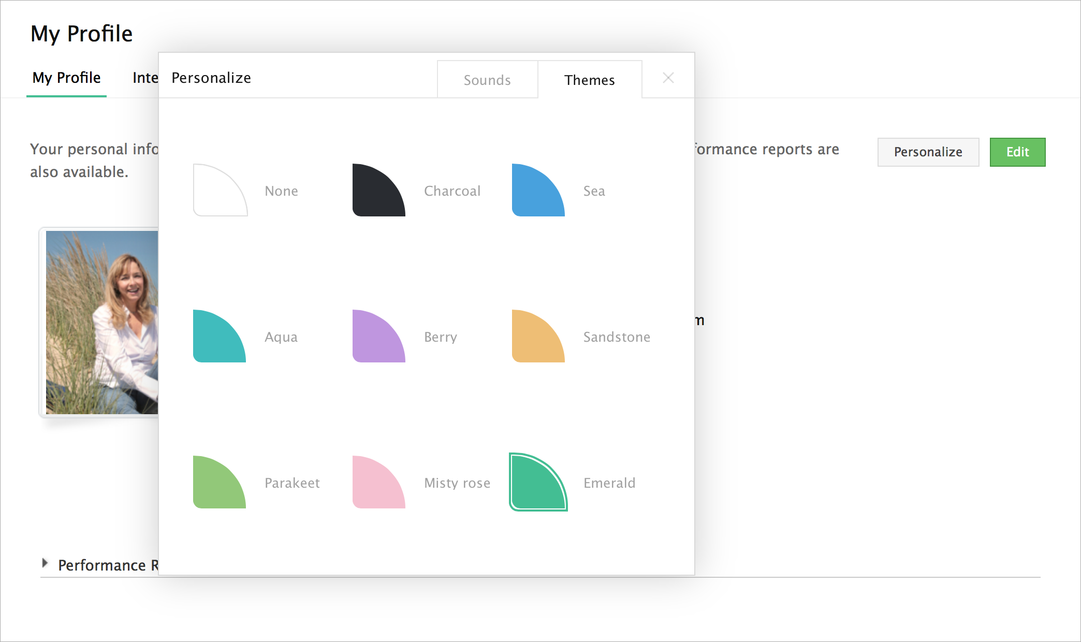Image resolution: width=1081 pixels, height=642 pixels.
Task: Switch to the Sounds tab
Action: click(487, 80)
